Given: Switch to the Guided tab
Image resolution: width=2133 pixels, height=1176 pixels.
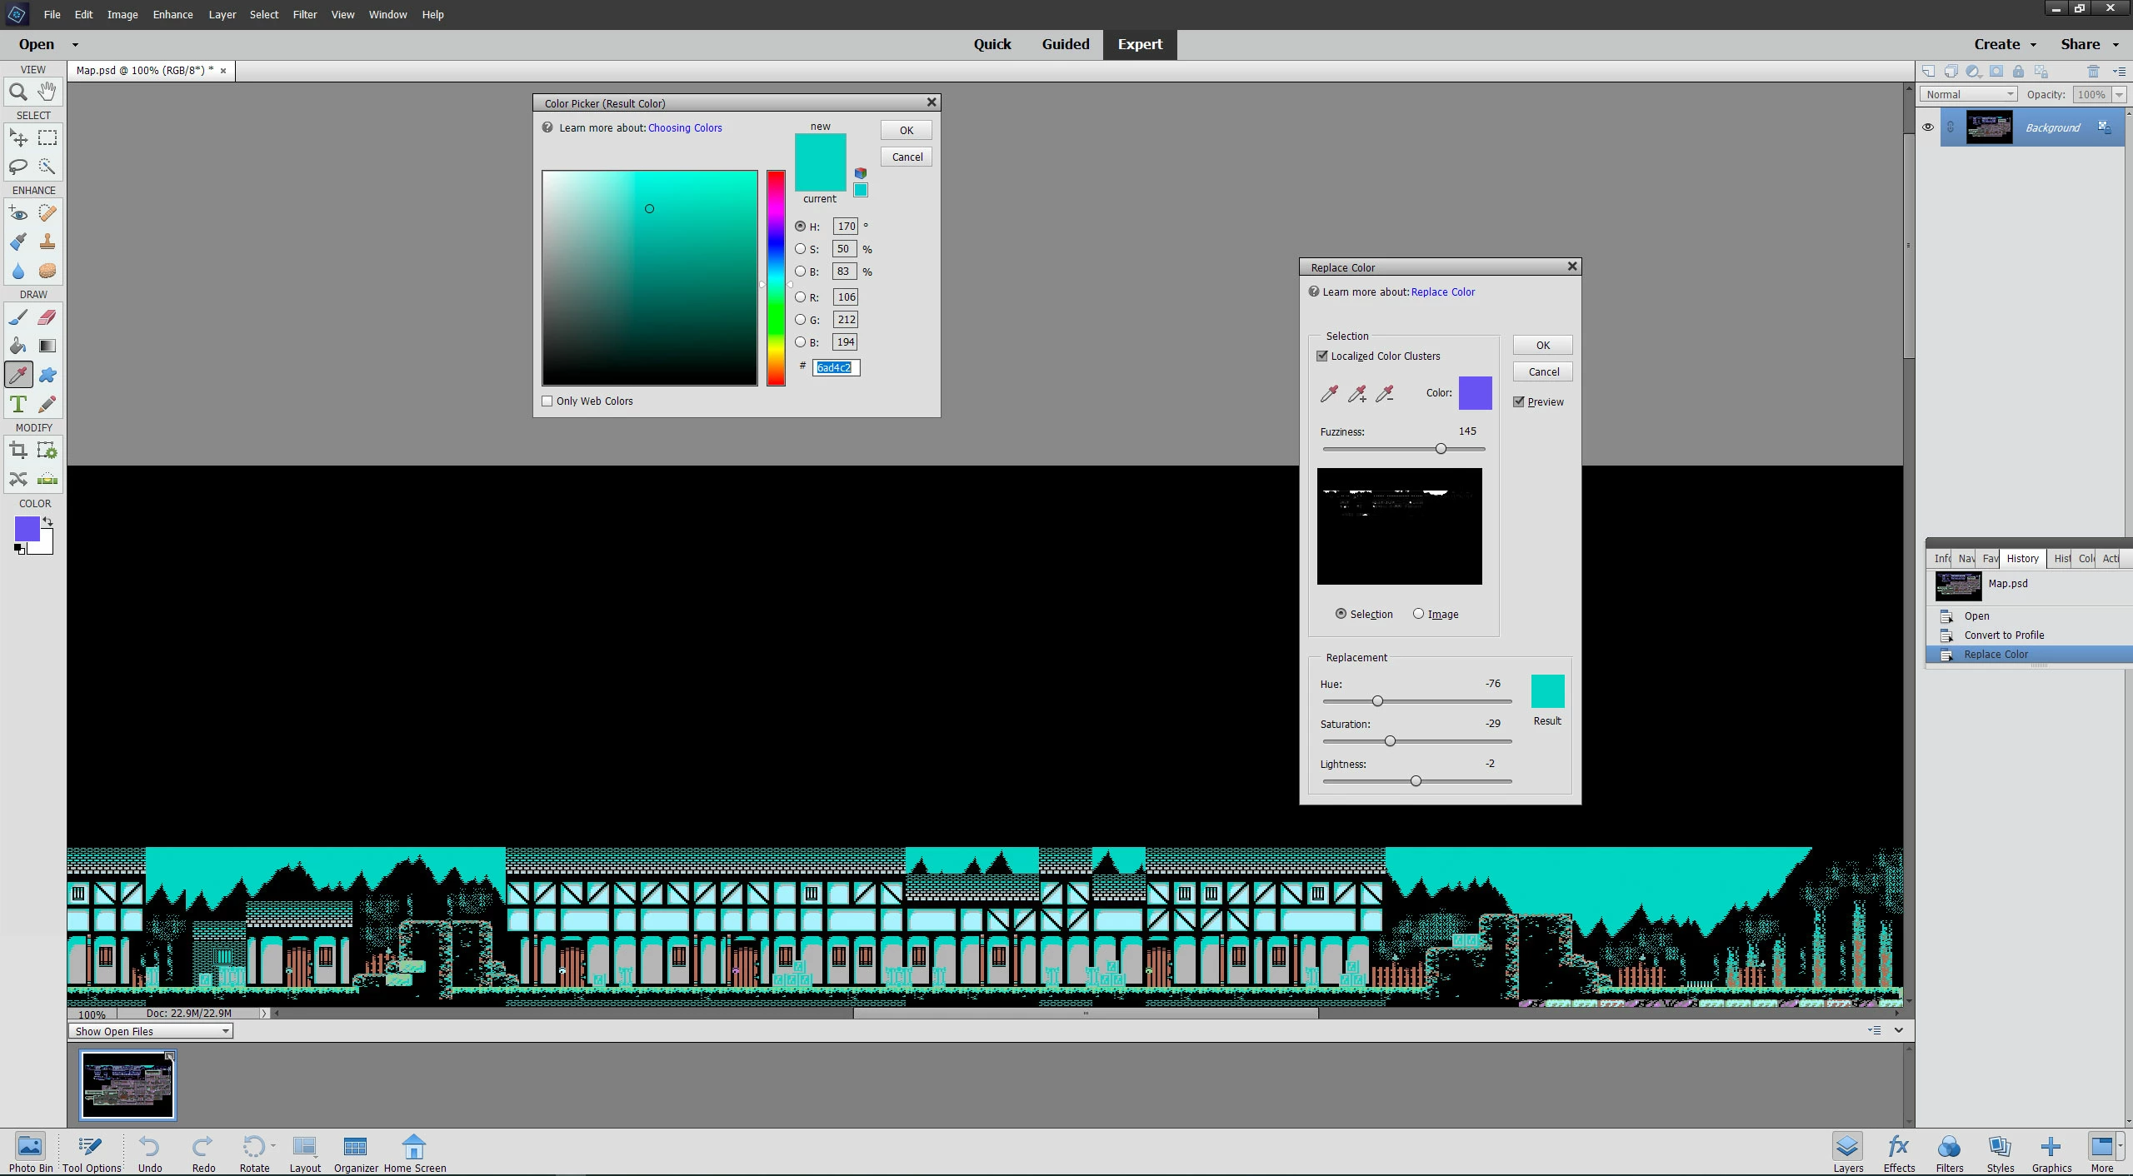Looking at the screenshot, I should tap(1065, 44).
